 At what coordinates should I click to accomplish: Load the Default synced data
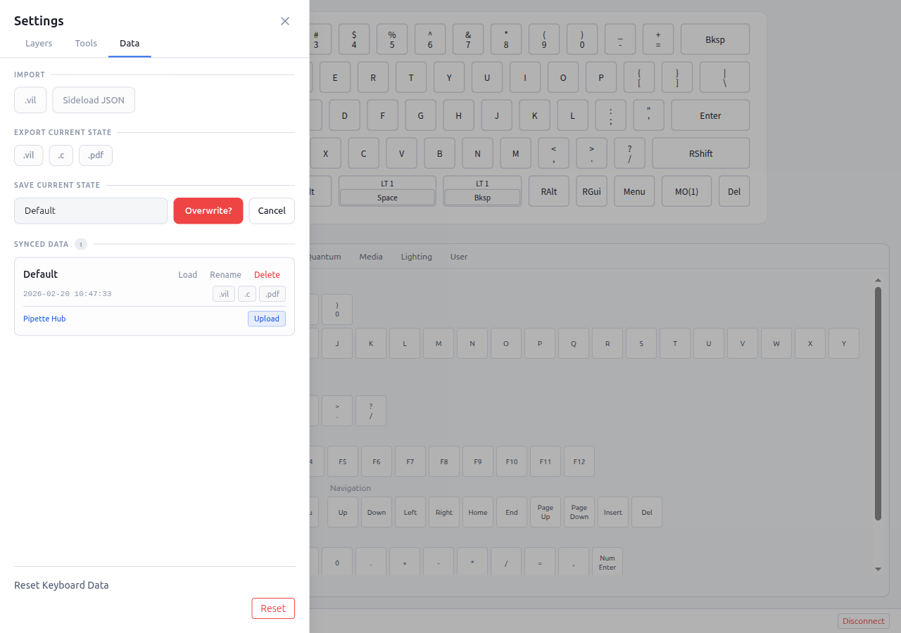tap(187, 274)
